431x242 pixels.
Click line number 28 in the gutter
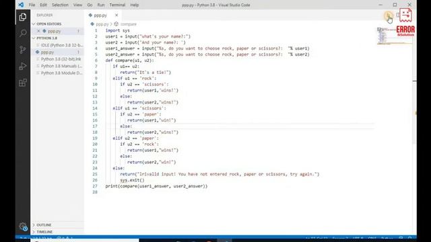coord(95,192)
